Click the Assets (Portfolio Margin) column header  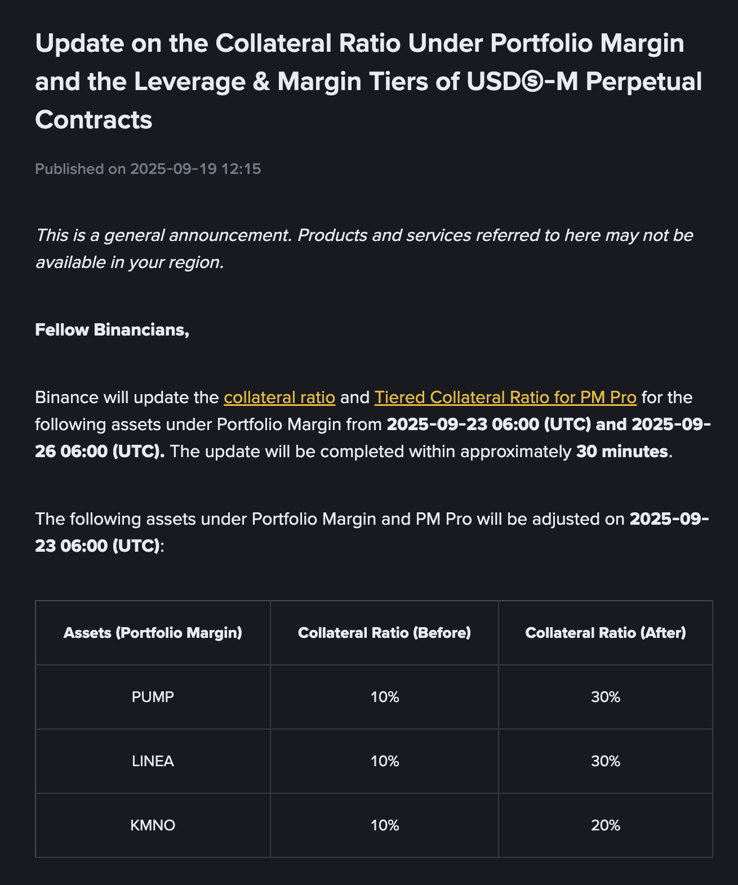153,633
